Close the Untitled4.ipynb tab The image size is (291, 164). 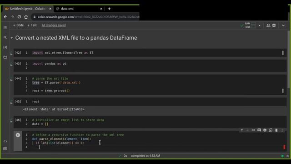point(50,9)
